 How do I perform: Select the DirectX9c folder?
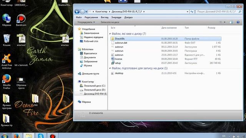point(166,39)
